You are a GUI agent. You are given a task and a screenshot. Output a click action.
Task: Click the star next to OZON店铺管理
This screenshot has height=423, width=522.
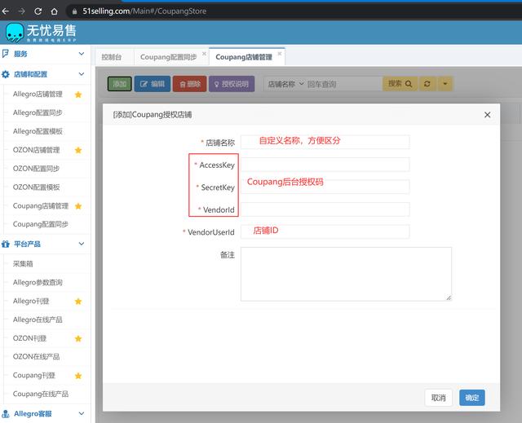tap(78, 150)
